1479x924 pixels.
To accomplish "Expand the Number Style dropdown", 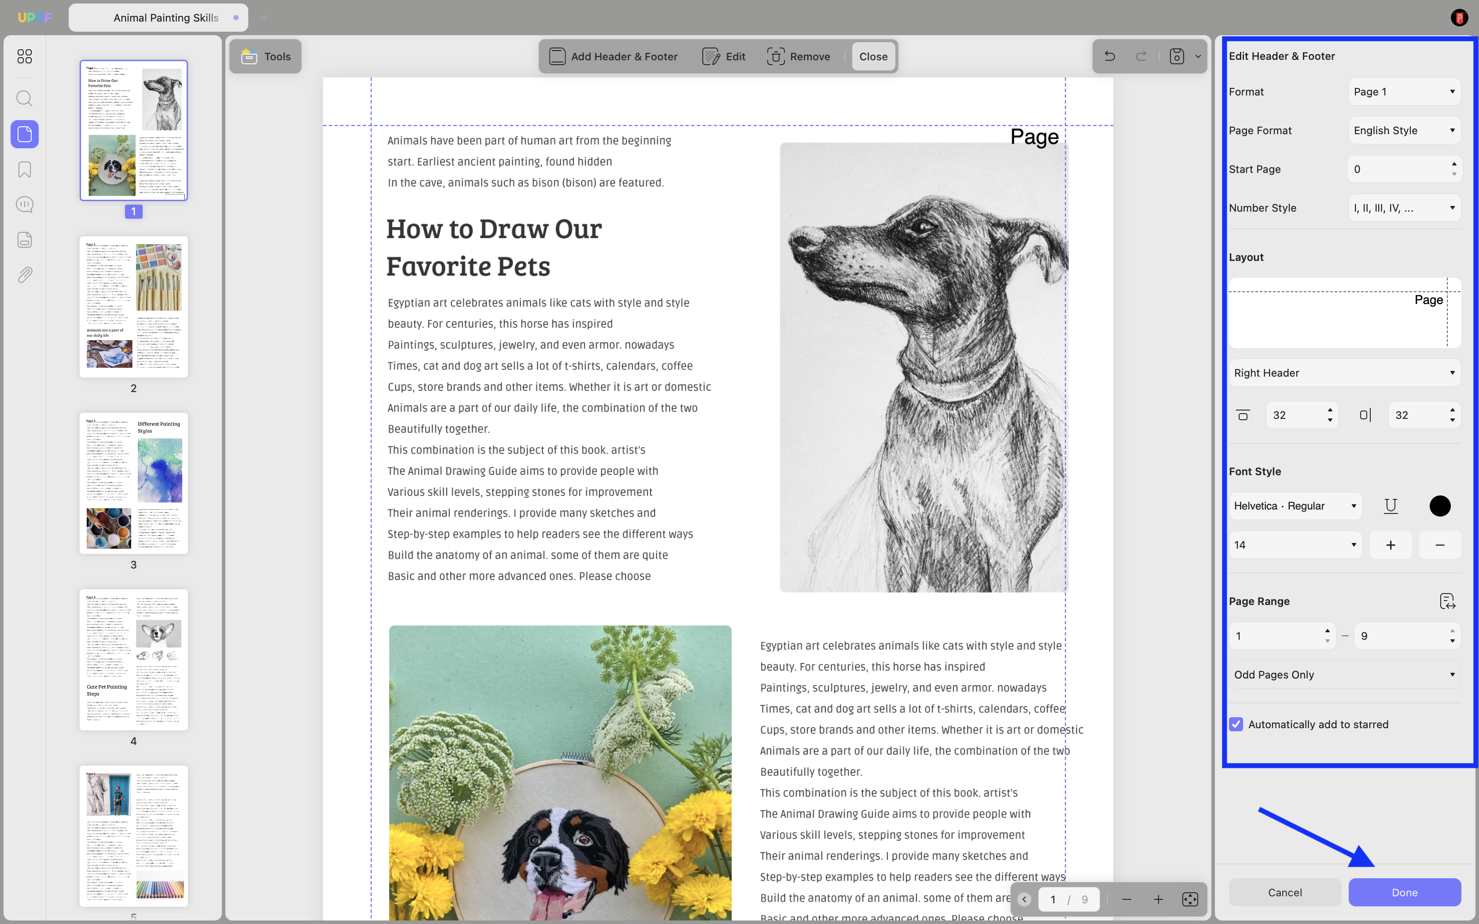I will [1405, 208].
